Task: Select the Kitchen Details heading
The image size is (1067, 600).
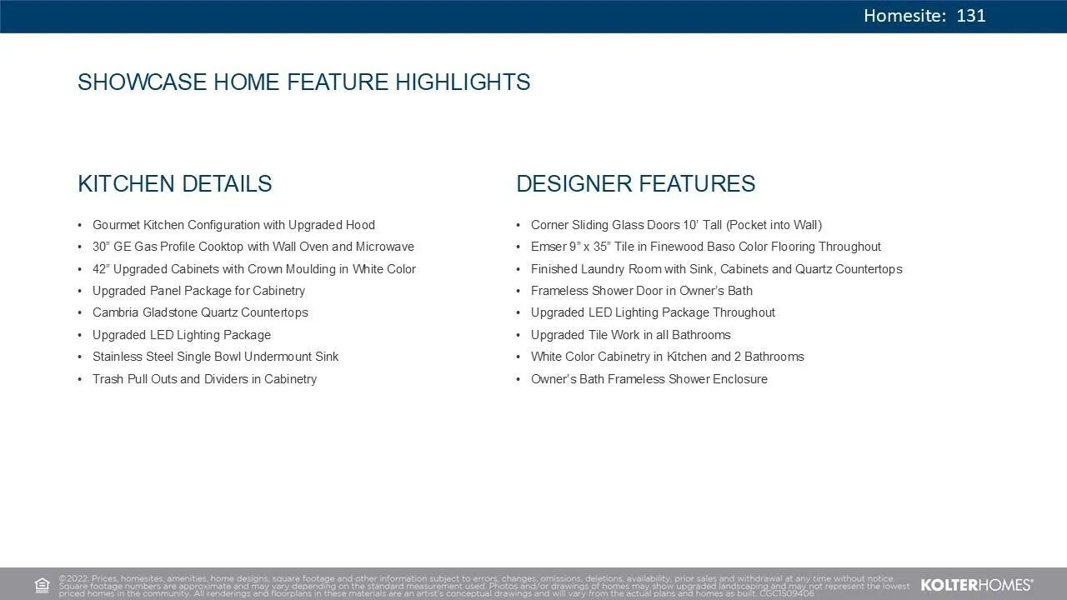Action: click(x=174, y=184)
